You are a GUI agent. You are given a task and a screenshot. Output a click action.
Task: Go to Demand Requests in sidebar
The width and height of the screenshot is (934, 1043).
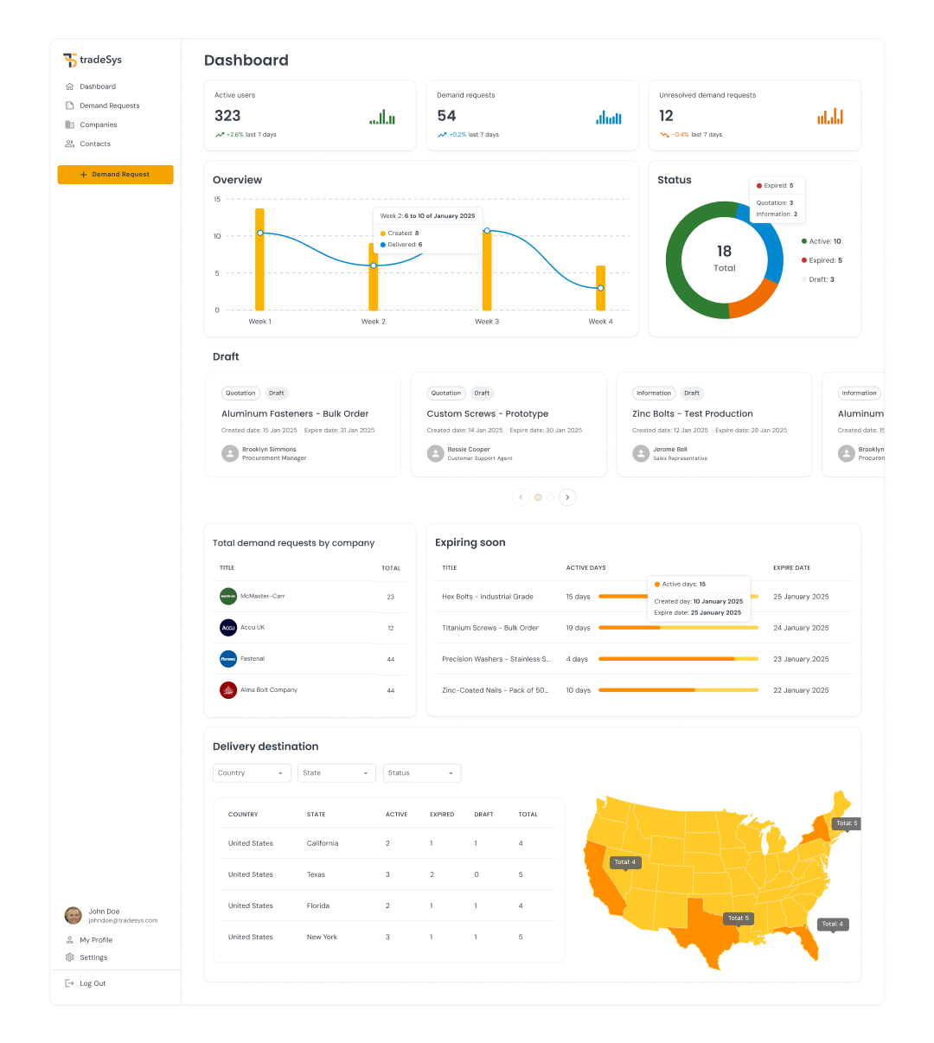point(109,106)
